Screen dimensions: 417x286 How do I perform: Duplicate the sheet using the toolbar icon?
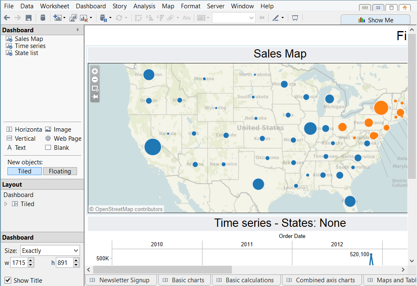pos(73,18)
